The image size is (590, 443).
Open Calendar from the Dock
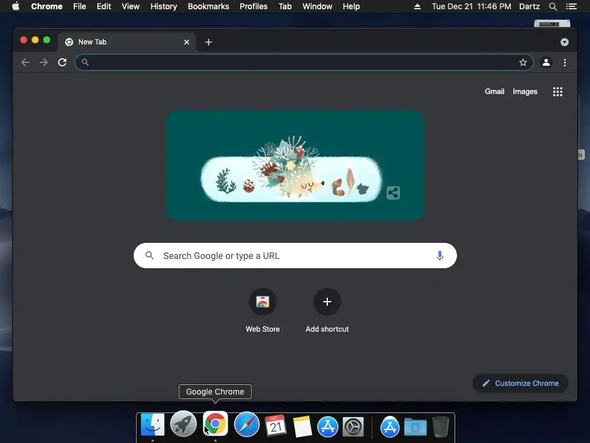tap(275, 426)
